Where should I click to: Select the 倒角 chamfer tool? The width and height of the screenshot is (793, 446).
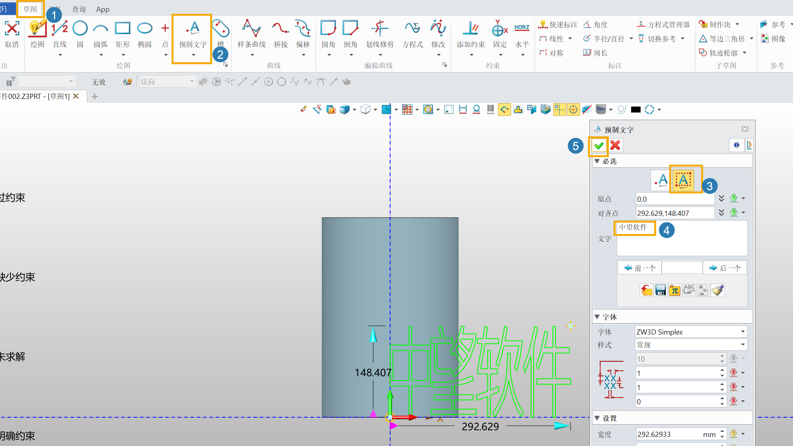tap(350, 34)
